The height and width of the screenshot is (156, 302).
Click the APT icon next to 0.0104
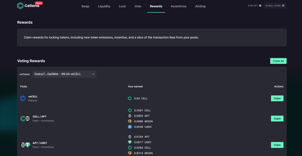[130, 137]
